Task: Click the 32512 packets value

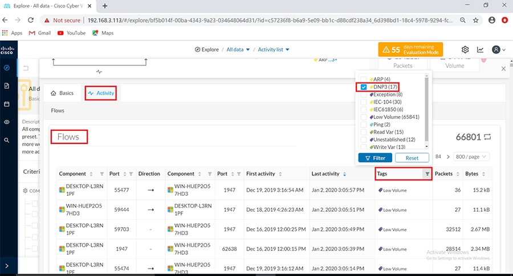Action: (x=453, y=229)
